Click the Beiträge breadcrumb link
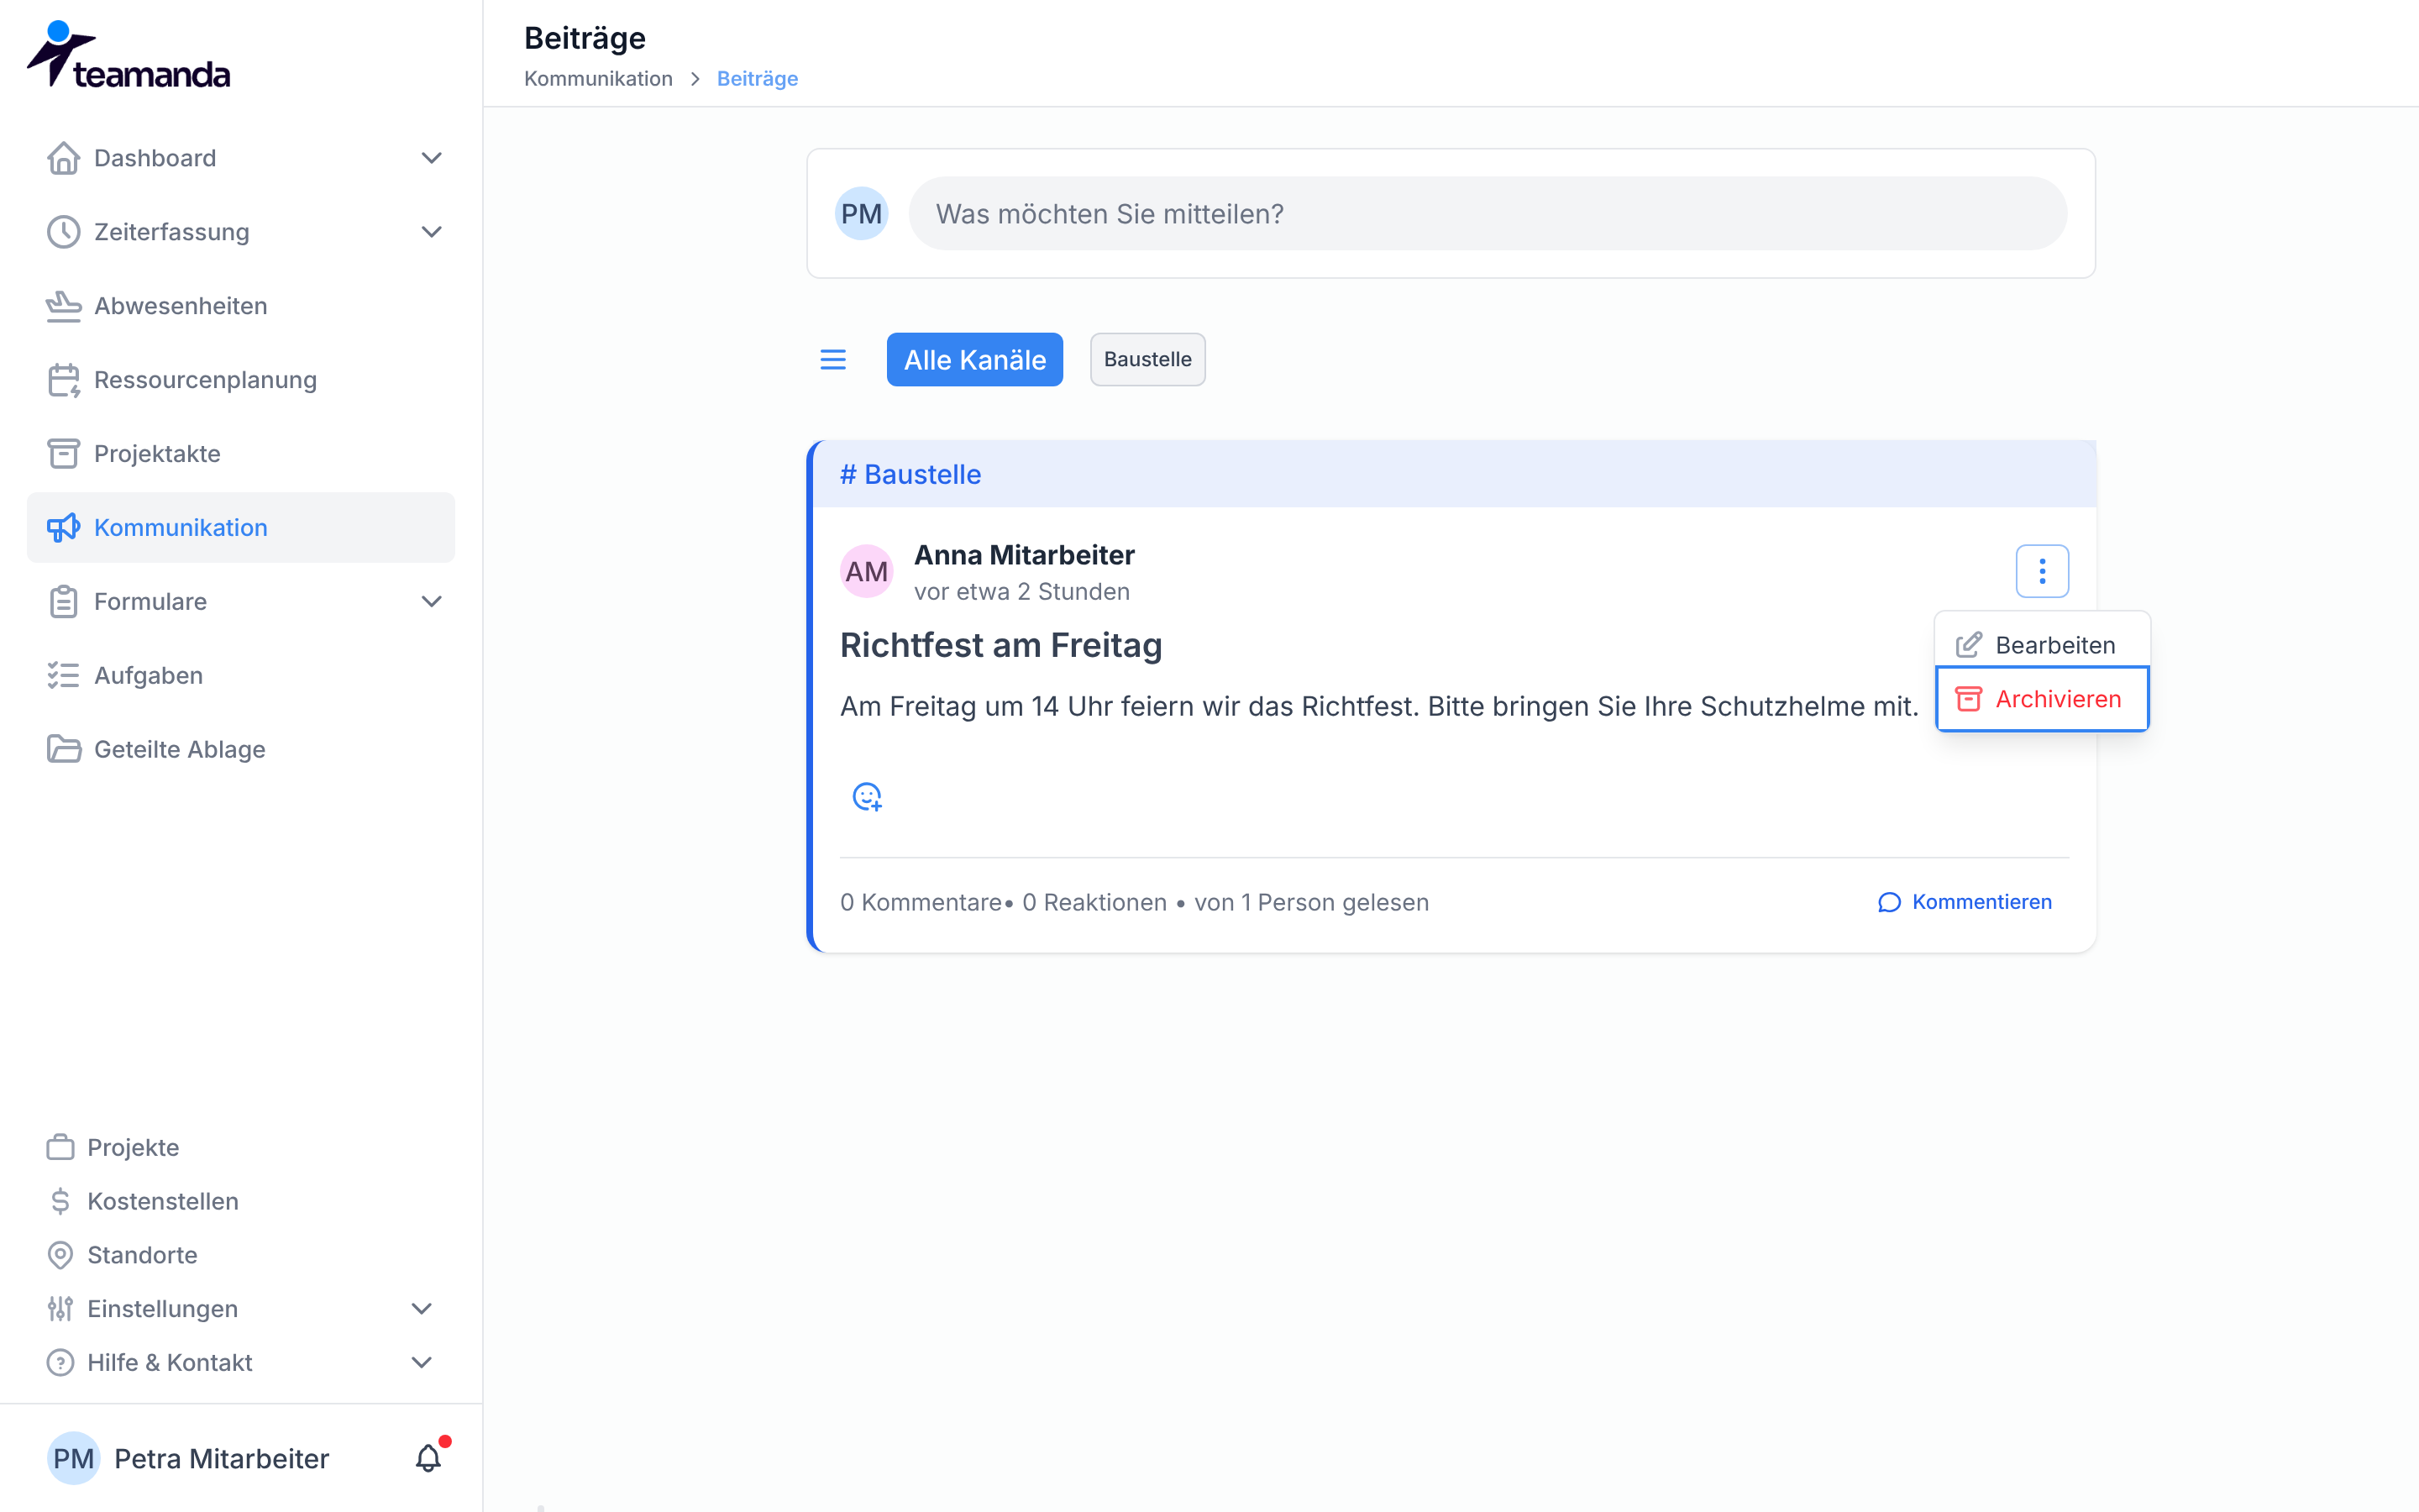 [757, 79]
